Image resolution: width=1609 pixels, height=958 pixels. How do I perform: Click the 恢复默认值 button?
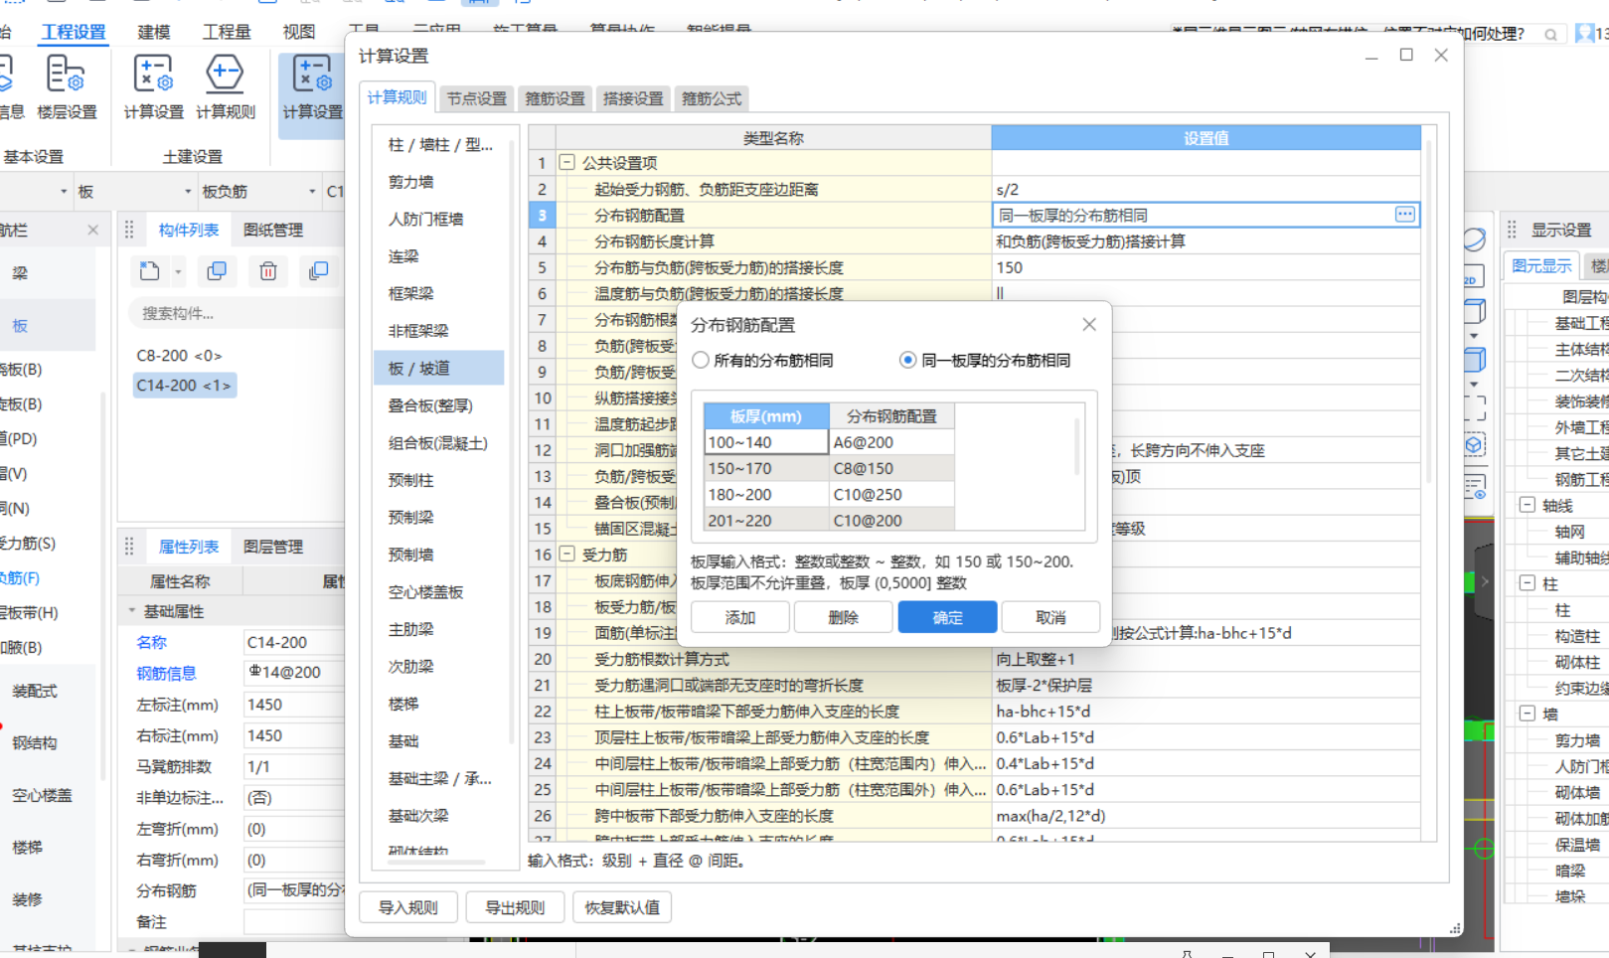tap(622, 907)
